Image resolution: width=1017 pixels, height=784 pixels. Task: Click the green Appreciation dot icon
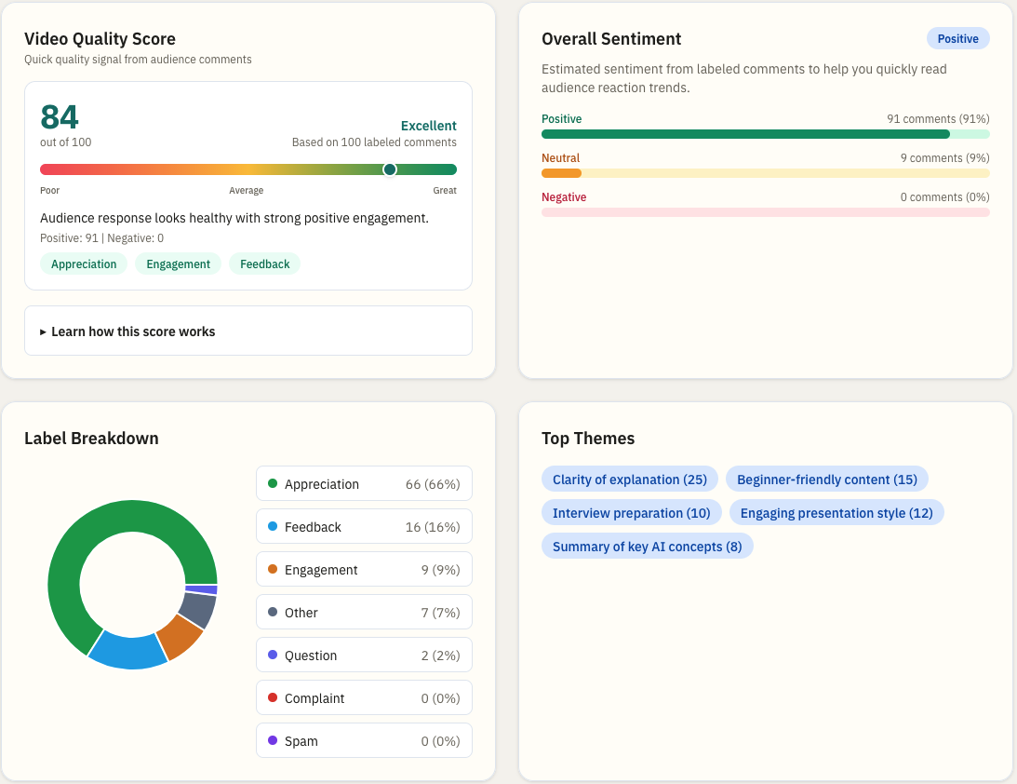(x=273, y=484)
